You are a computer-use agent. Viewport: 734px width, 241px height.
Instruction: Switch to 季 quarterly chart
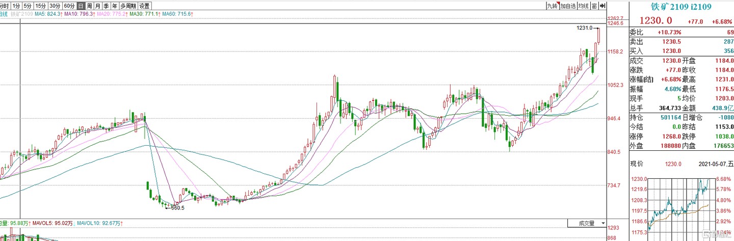pyautogui.click(x=106, y=6)
